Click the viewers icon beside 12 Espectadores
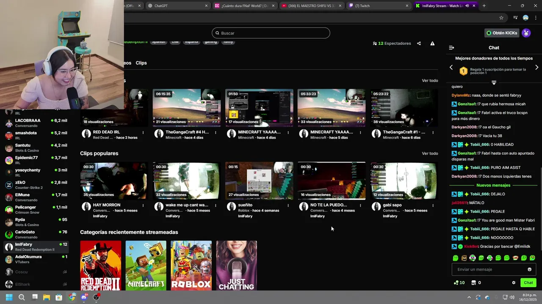This screenshot has height=304, width=542. click(x=375, y=43)
